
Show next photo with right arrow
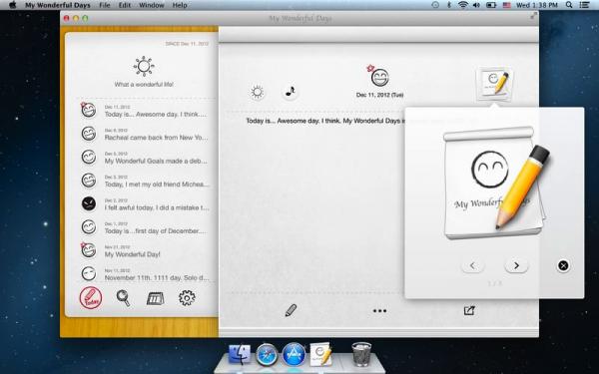coord(516,265)
